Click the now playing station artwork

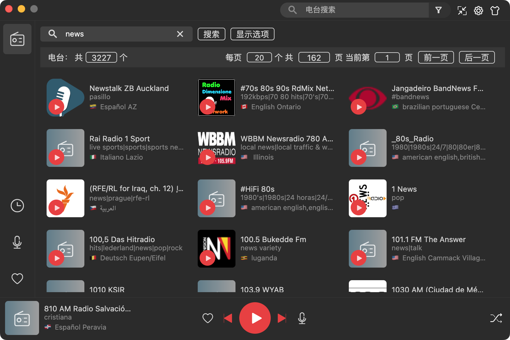22,318
